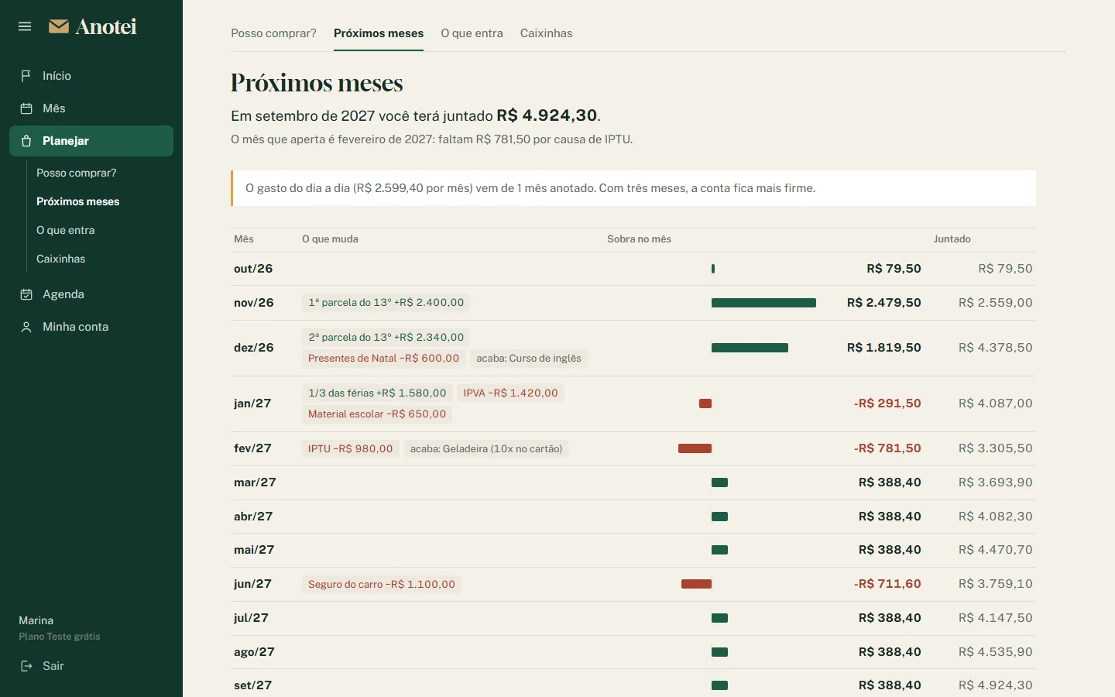Open the Planejar sidebar section
This screenshot has width=1115, height=697.
coord(91,141)
